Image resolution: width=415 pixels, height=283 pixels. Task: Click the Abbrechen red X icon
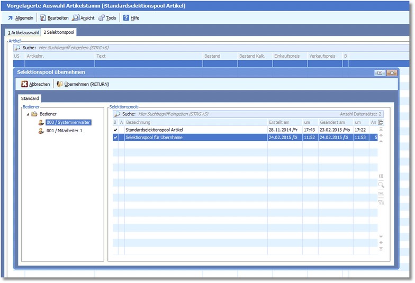(x=24, y=84)
